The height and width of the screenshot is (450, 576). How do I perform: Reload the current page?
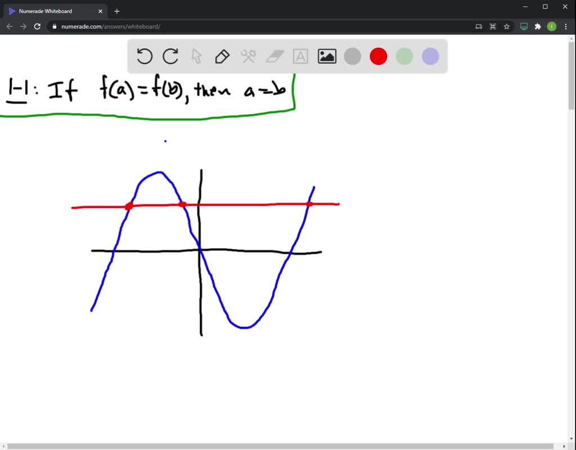(x=37, y=26)
